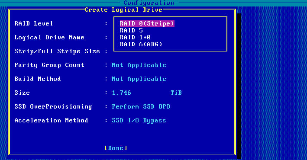Select the RAID 0(Stripe) option
307x160 pixels.
coord(147,24)
